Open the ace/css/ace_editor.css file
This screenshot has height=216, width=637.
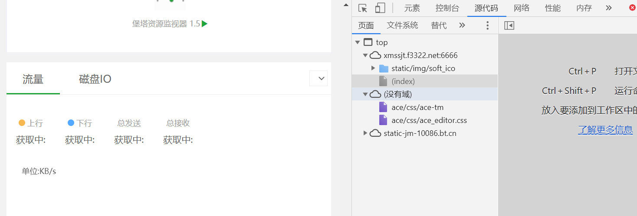coord(429,120)
